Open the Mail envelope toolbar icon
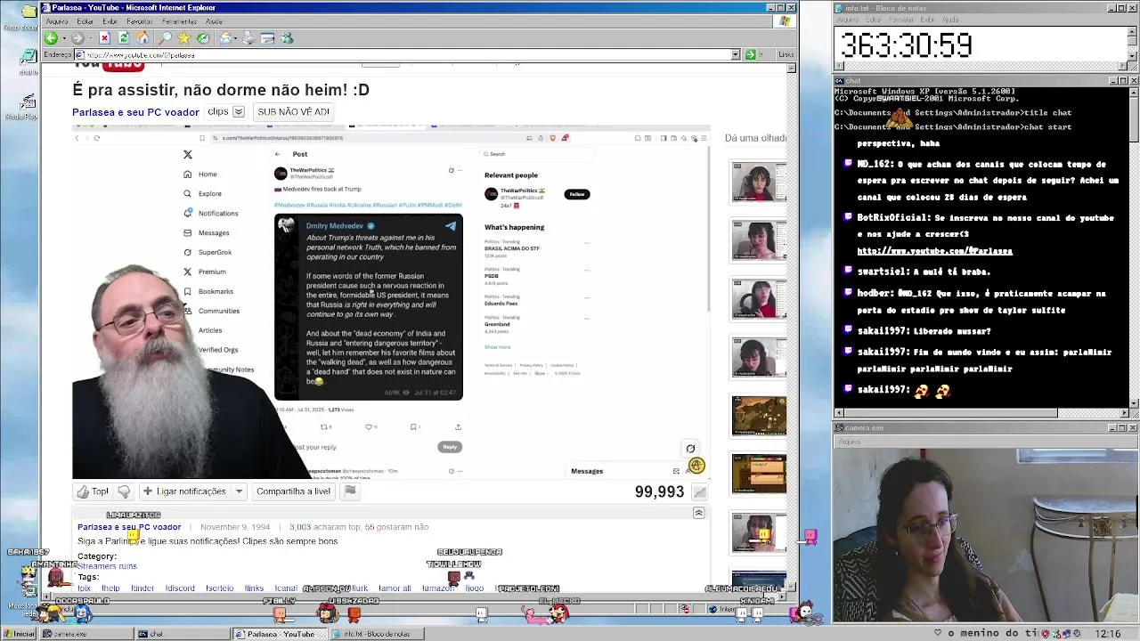Screen dimensions: 1140x641 [x=227, y=38]
